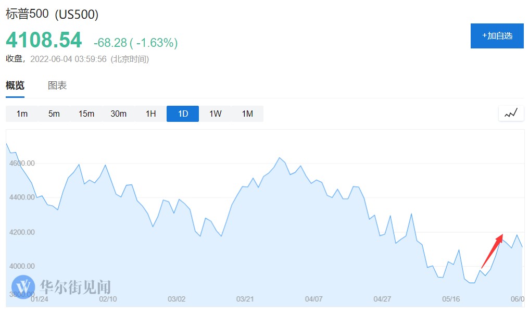Click the -68.28 (-1.63%) change value
The image size is (529, 313).
[135, 43]
